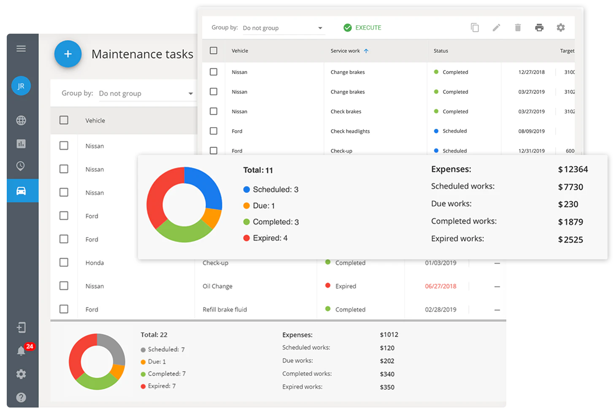Expand the Group by selector on the Maintenance tasks panel

(x=146, y=93)
